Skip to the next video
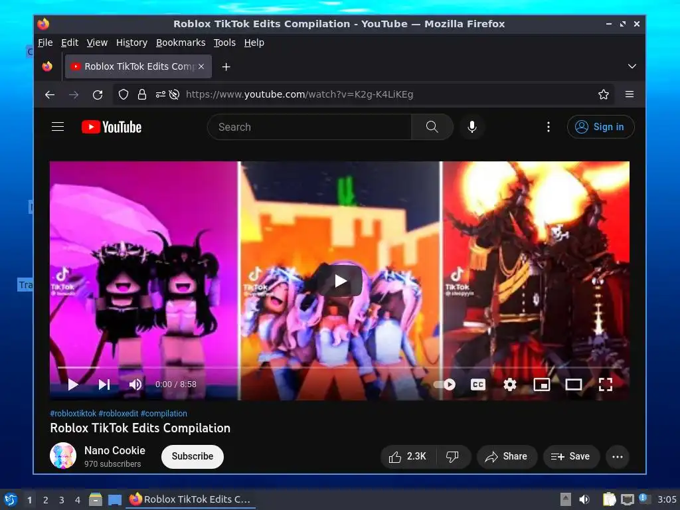 pyautogui.click(x=104, y=384)
